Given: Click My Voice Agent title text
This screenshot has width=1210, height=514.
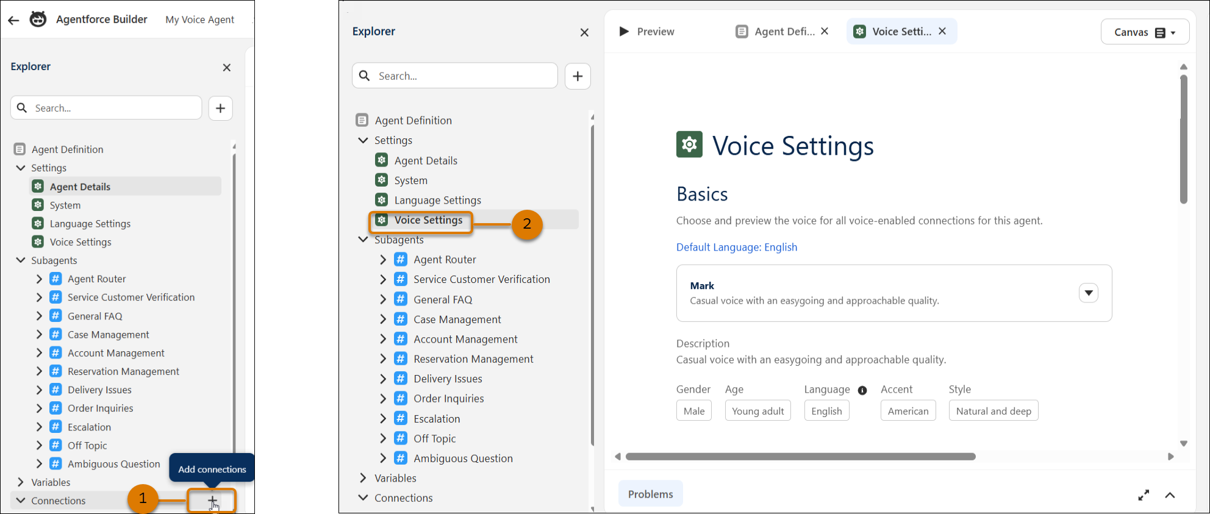Looking at the screenshot, I should (x=199, y=20).
